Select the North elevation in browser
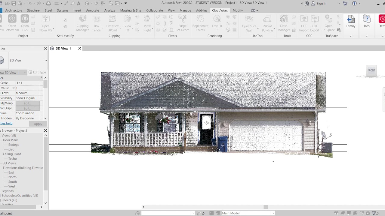This screenshot has width=385, height=216. click(x=12, y=177)
